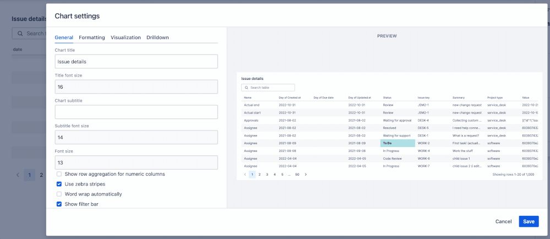Click the WORK-6 issue key cell
The image size is (550, 239).
[x=423, y=159]
